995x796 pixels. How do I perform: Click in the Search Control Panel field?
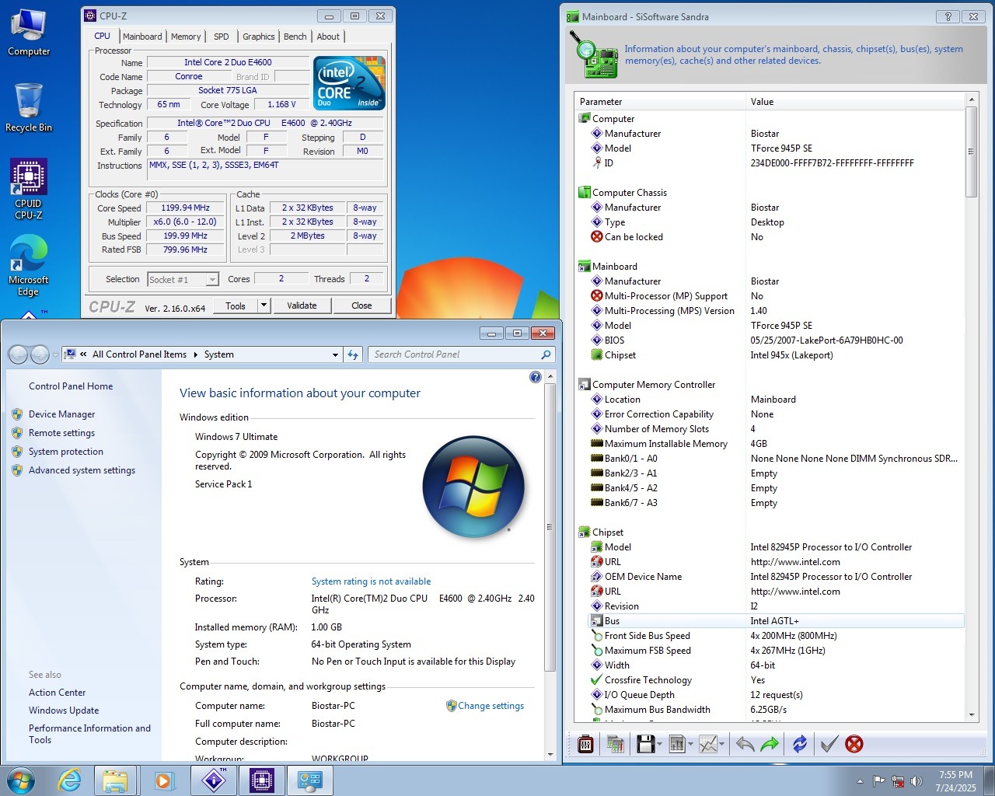[x=455, y=354]
